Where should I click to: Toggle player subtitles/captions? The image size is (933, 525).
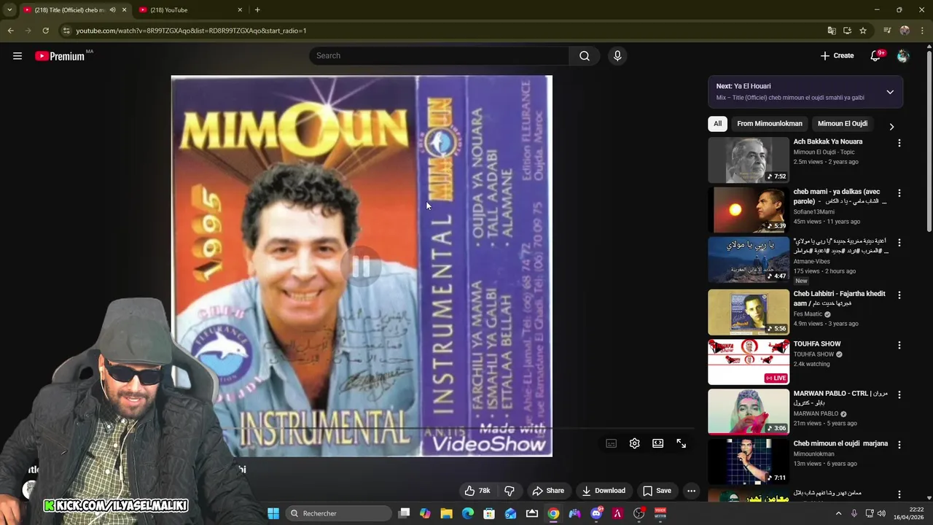612,443
